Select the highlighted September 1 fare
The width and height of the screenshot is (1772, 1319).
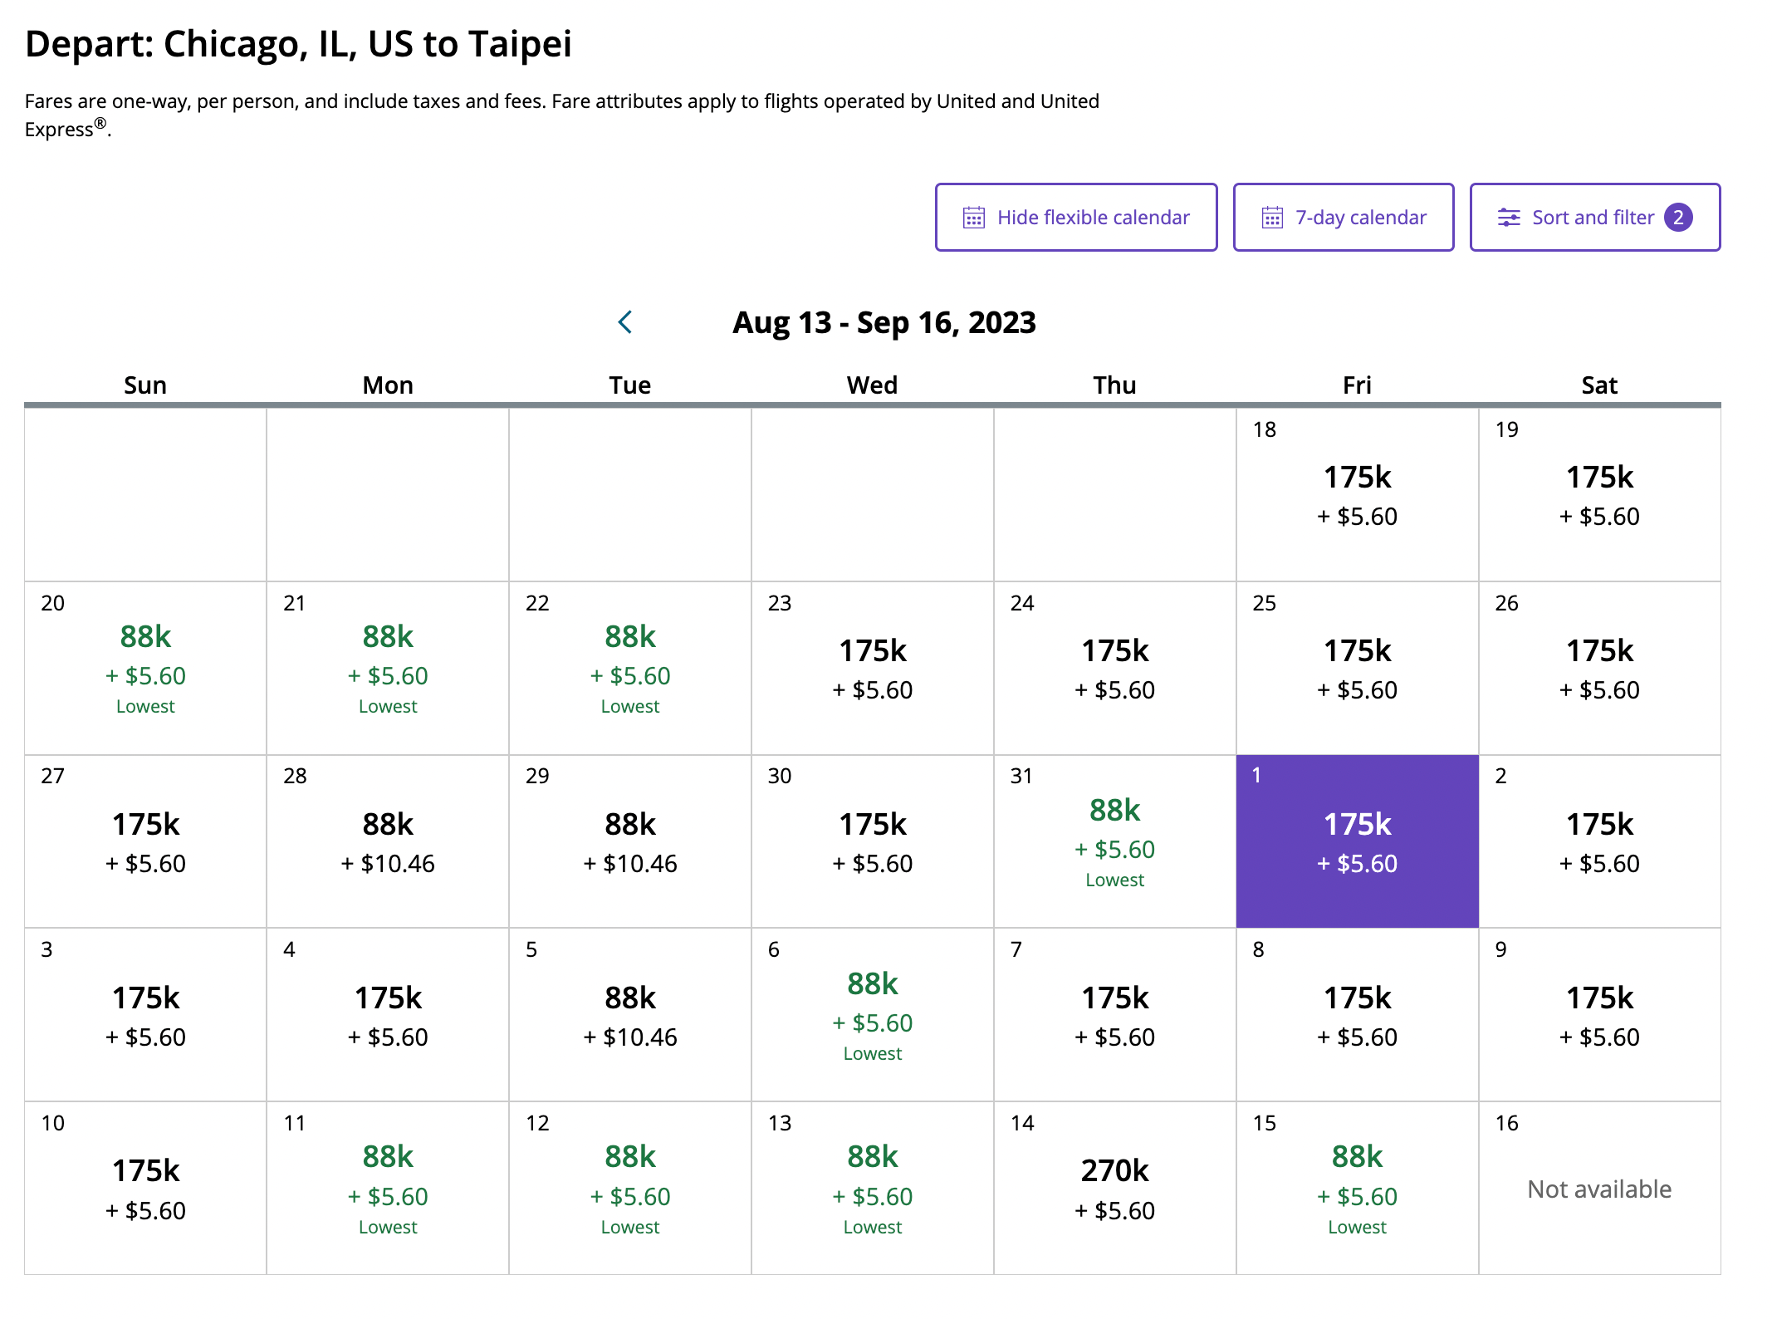point(1357,841)
